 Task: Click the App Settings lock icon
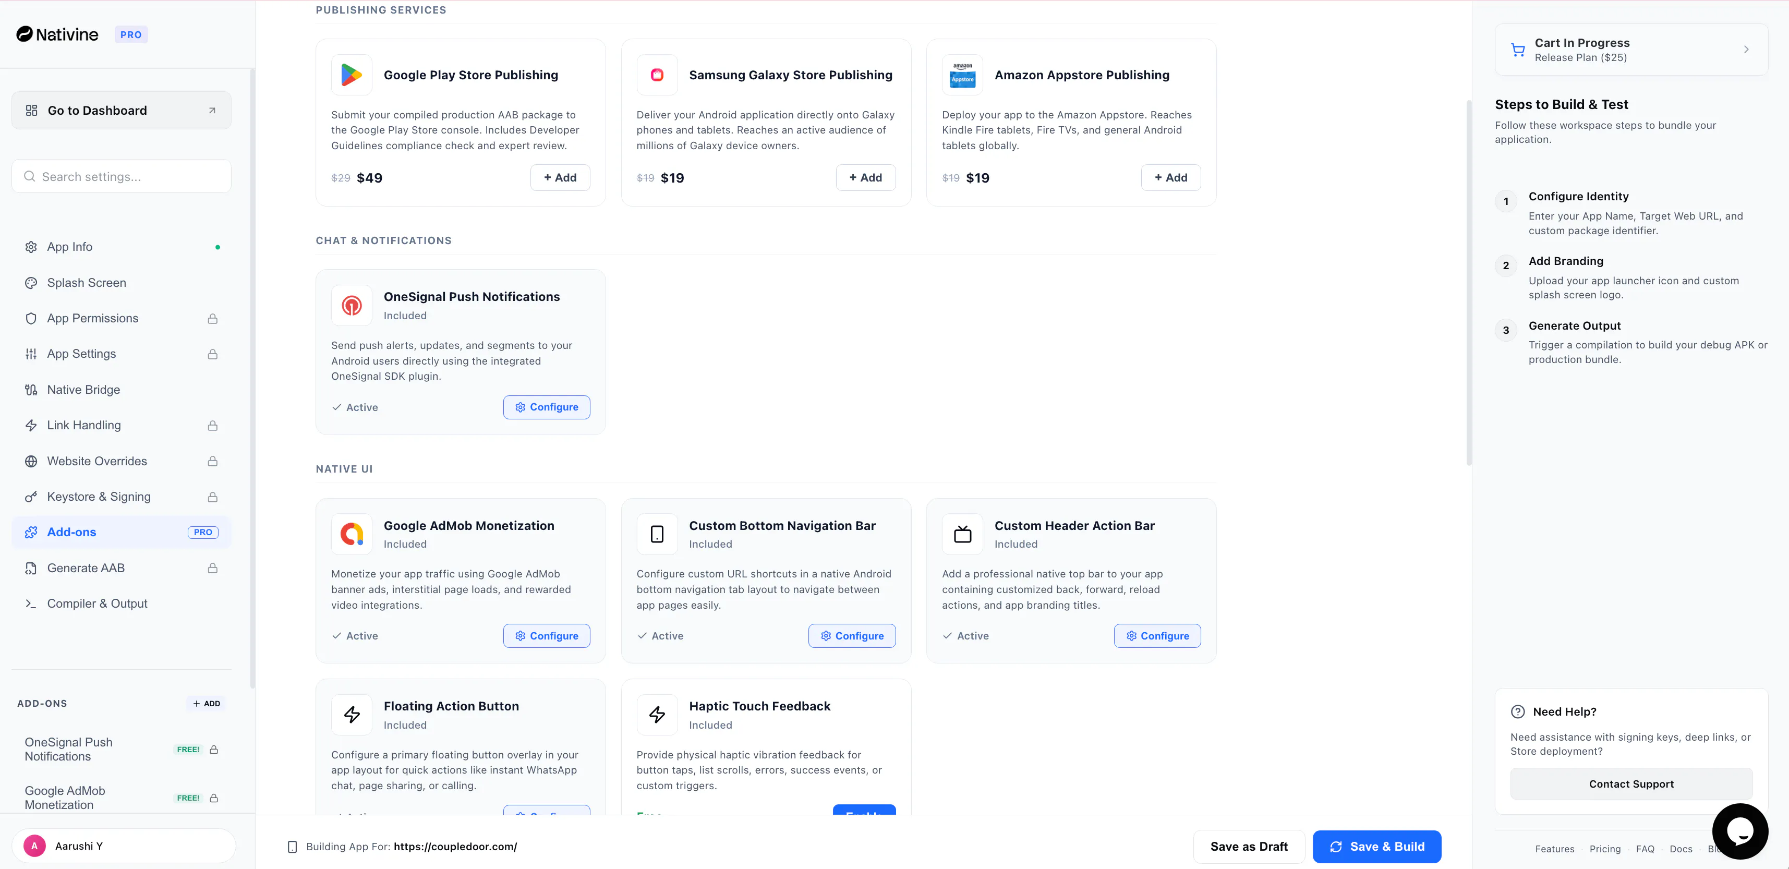coord(212,354)
